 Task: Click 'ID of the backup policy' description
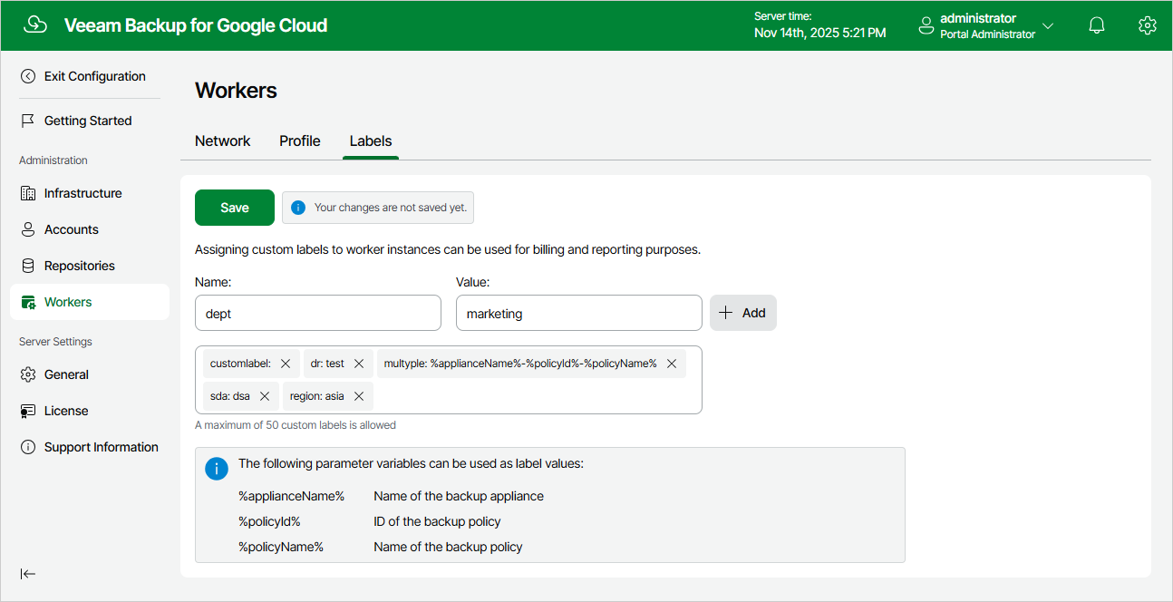pos(437,521)
